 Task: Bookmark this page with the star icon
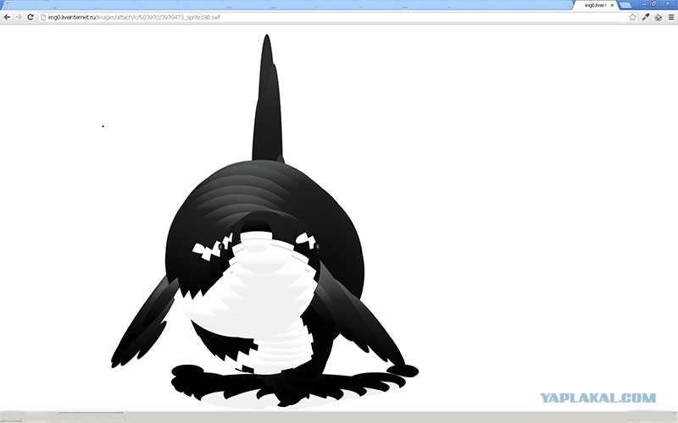pos(633,17)
